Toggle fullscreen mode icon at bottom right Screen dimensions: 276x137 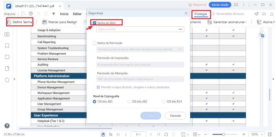pos(270,134)
